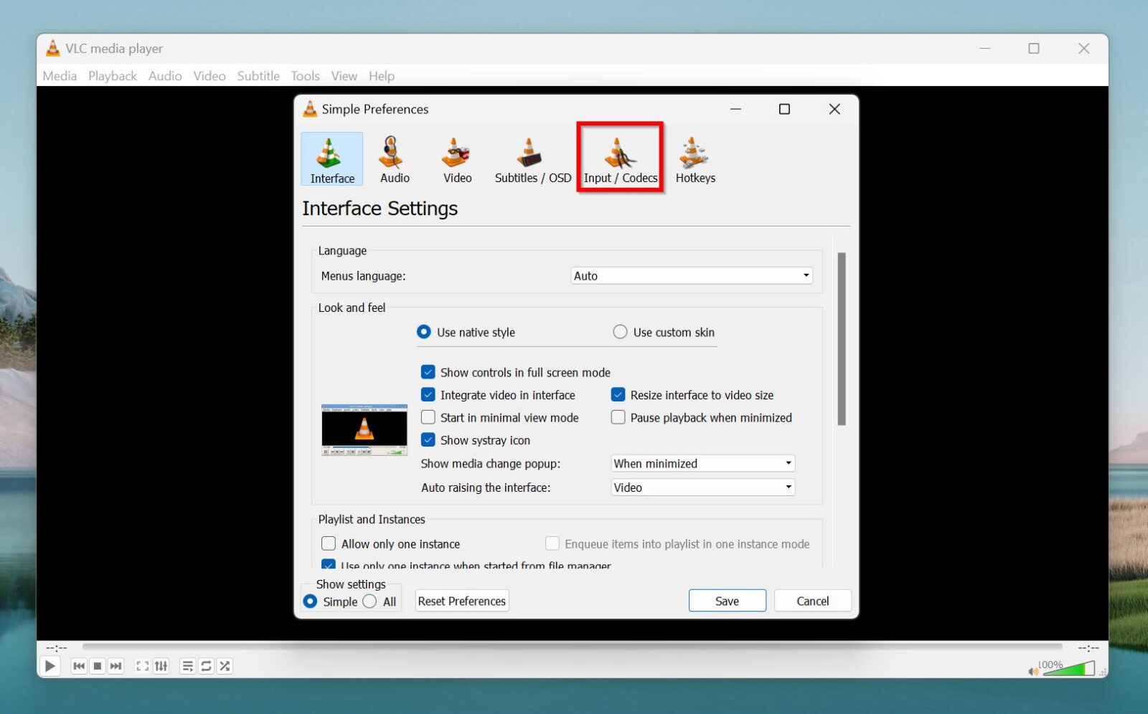Save the preference changes

click(x=727, y=601)
